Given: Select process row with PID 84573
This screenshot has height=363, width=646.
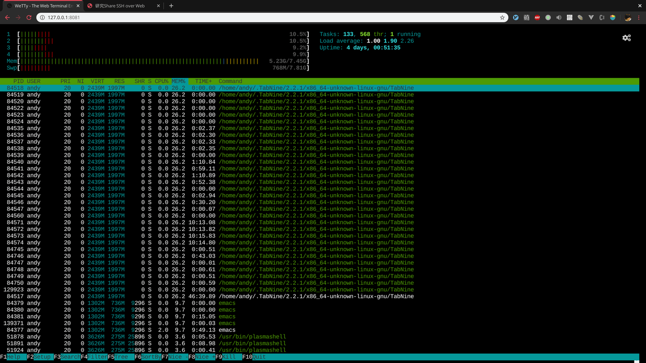Looking at the screenshot, I should (x=319, y=236).
